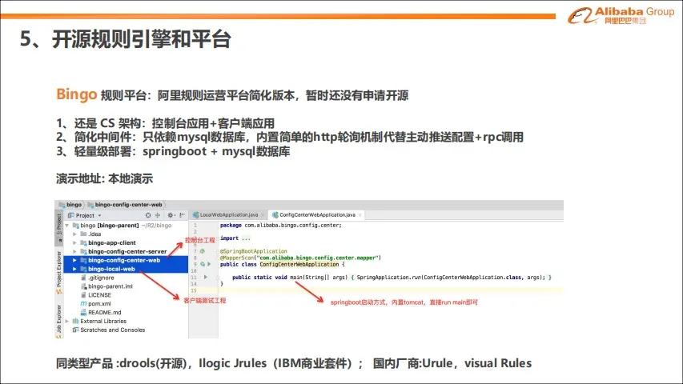Click the collapse-all icon in Project panel header
683x384 pixels.
click(x=158, y=215)
